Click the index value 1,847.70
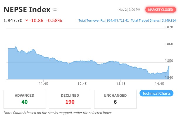Viewport: 179px width, 125px height. [x=13, y=21]
